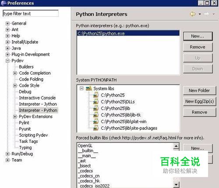219x188 pixels.
Task: Click the type filter text field
Action: (31, 14)
